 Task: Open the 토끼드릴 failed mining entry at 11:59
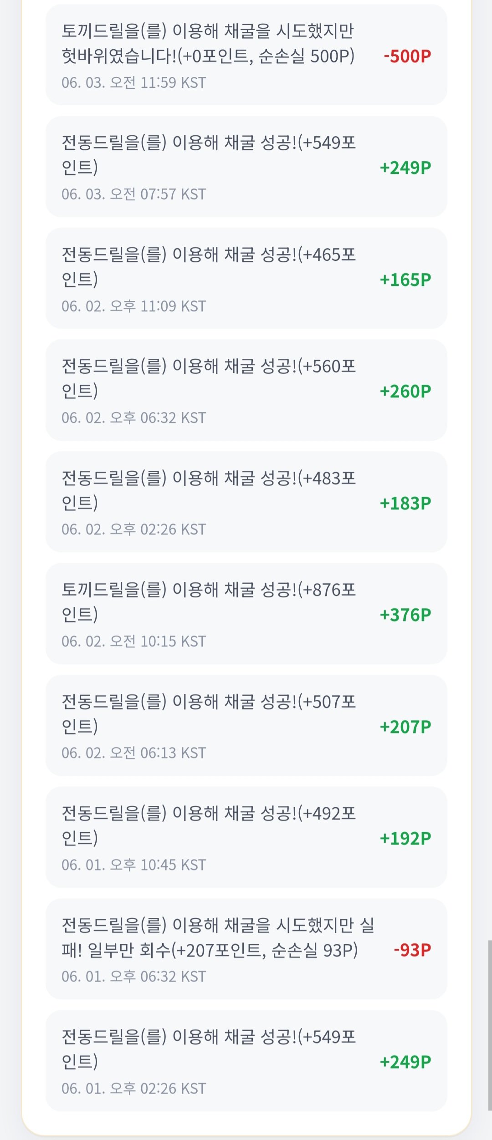[x=246, y=55]
